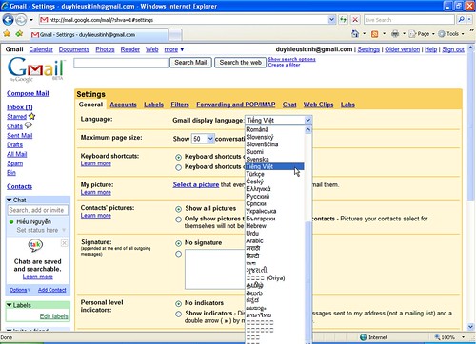The height and width of the screenshot is (344, 476).
Task: Click the Edit labels link
Action: pyautogui.click(x=53, y=316)
